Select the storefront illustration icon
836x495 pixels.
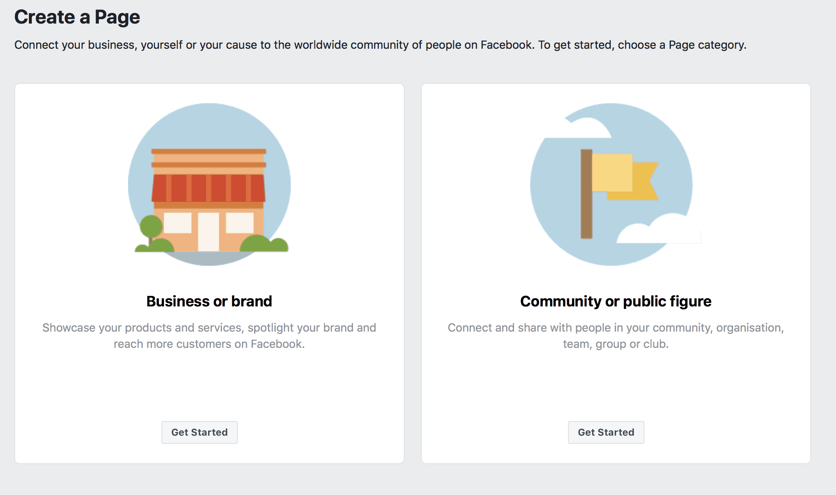[x=209, y=185]
